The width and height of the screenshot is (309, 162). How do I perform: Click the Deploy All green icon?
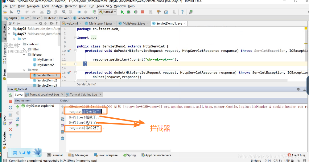tap(17, 107)
